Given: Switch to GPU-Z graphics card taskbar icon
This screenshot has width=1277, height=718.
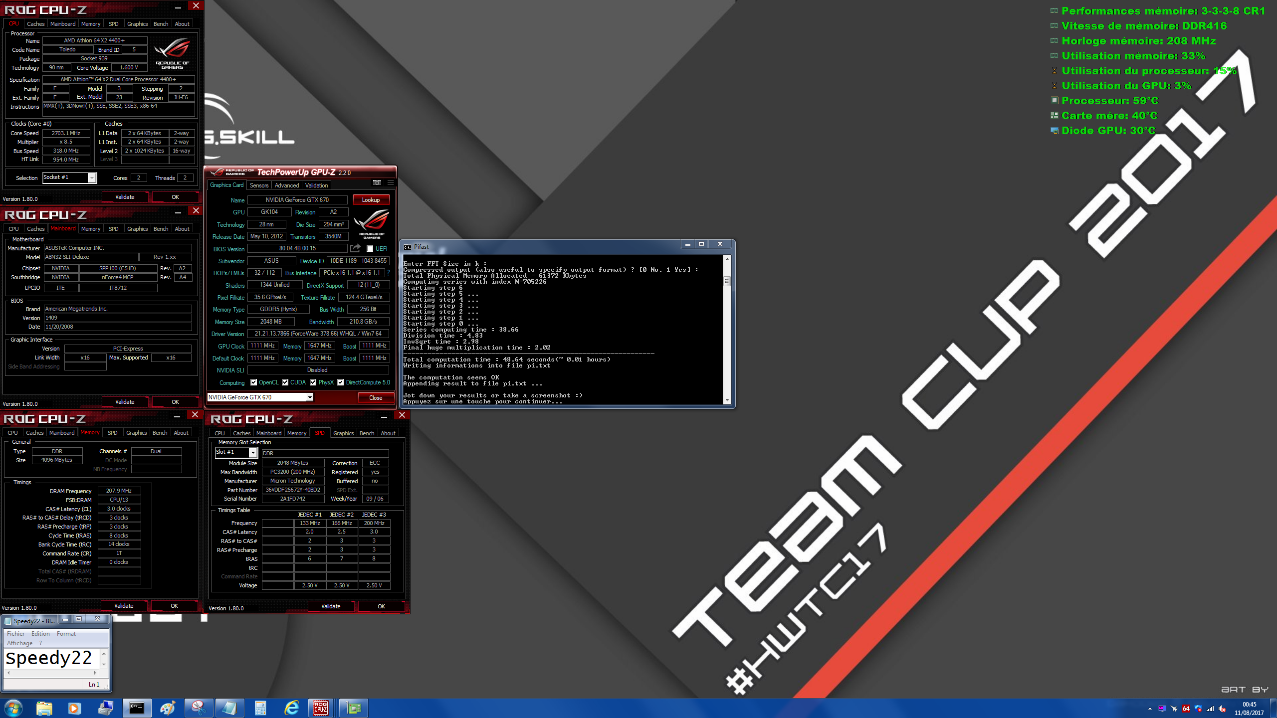Looking at the screenshot, I should 353,708.
